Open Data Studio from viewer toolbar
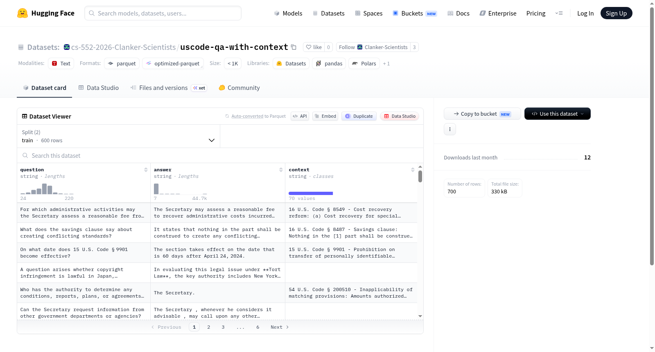 pos(400,116)
